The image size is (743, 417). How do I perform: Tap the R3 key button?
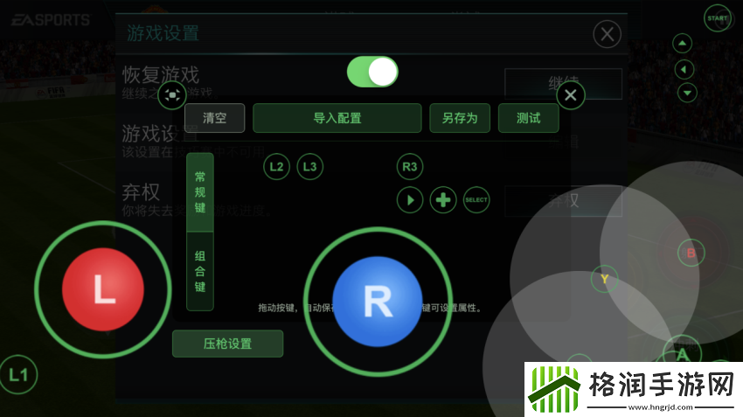409,166
